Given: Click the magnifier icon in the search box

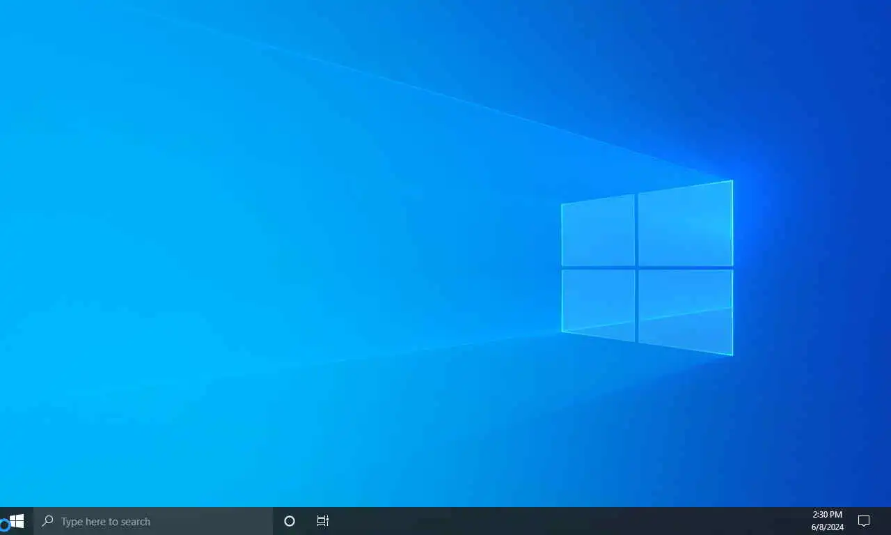Looking at the screenshot, I should [47, 520].
